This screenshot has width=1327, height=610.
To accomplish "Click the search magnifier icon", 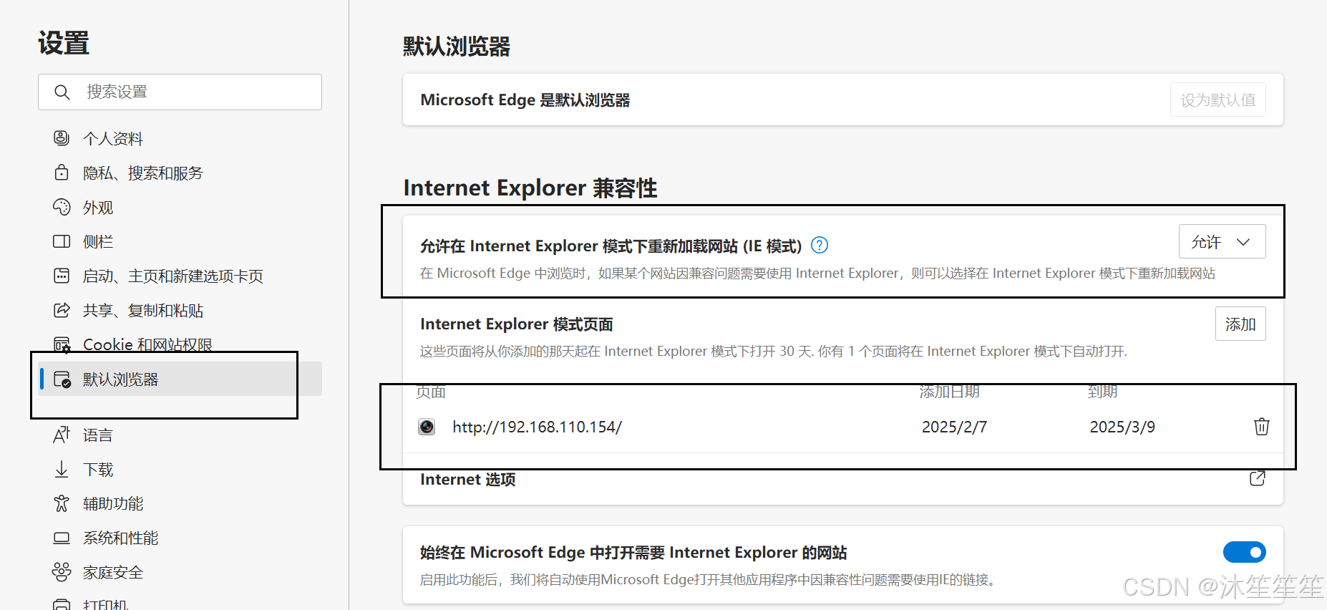I will point(62,92).
